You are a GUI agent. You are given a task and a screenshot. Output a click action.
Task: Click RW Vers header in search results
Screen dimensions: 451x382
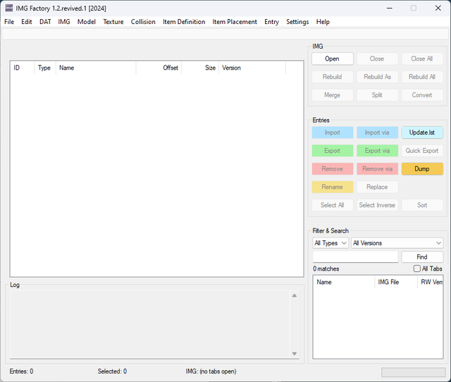(x=431, y=282)
